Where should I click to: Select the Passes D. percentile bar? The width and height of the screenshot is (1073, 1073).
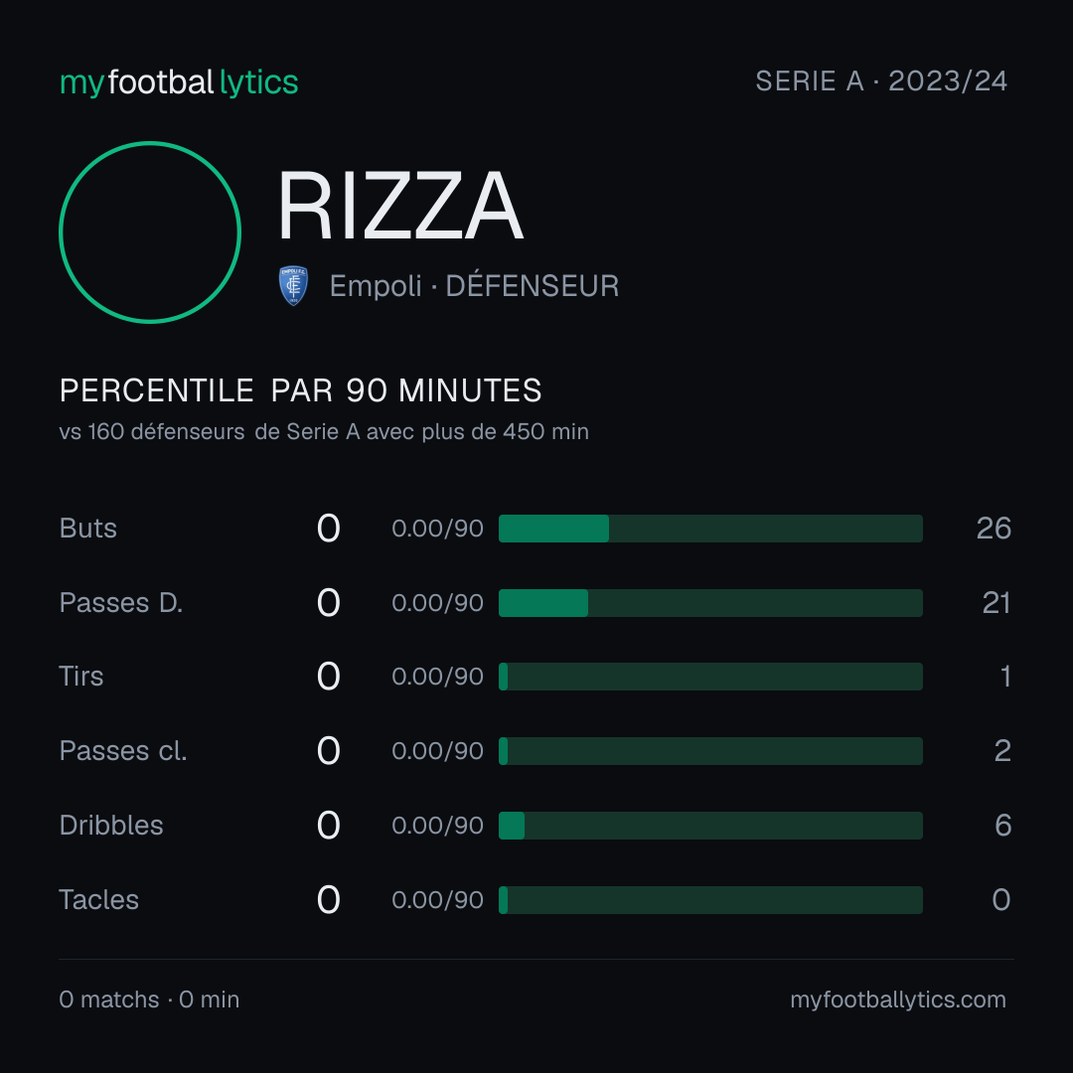point(710,603)
